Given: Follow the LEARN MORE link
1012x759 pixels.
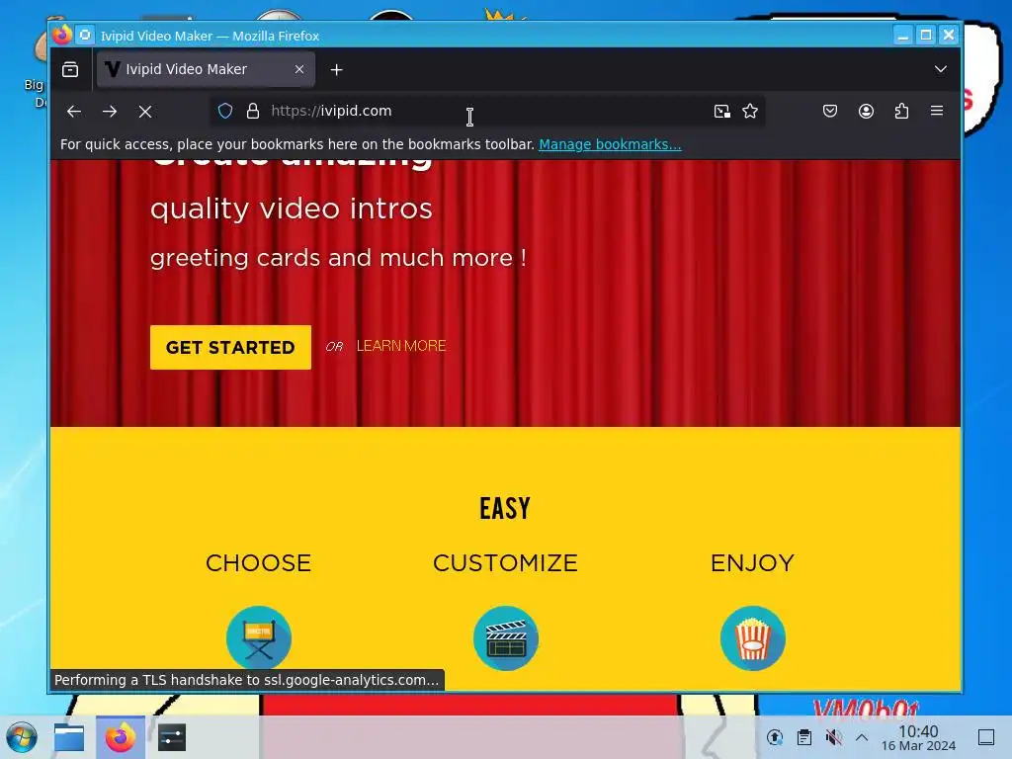Looking at the screenshot, I should [401, 346].
